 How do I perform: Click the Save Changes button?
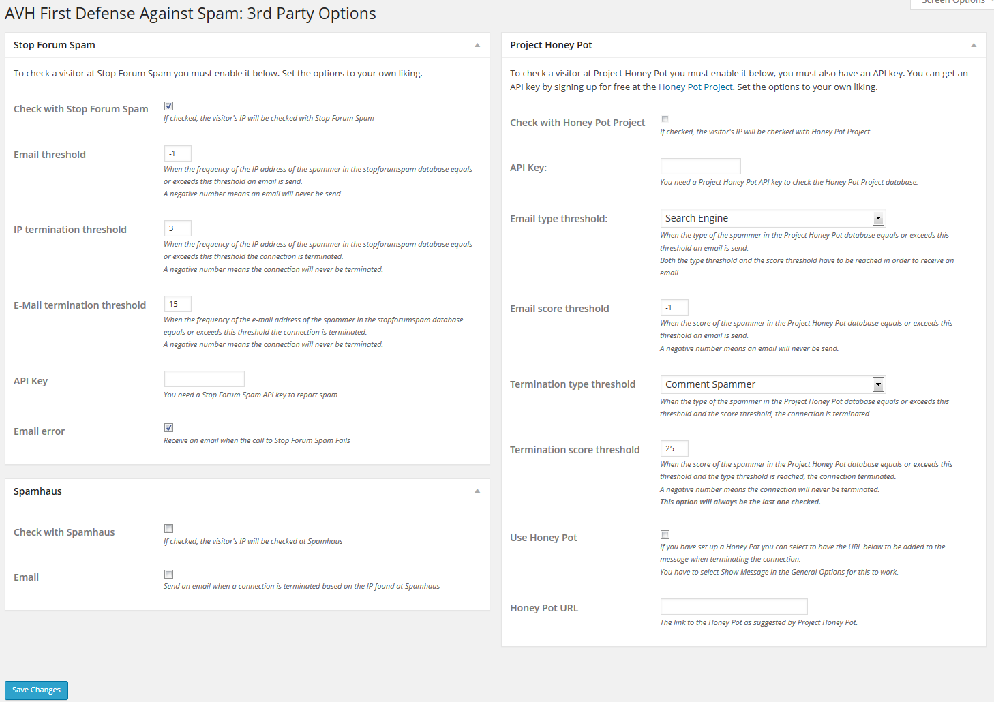(x=37, y=690)
